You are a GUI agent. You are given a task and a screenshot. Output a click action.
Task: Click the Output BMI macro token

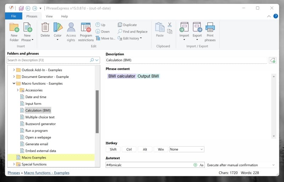[148, 76]
